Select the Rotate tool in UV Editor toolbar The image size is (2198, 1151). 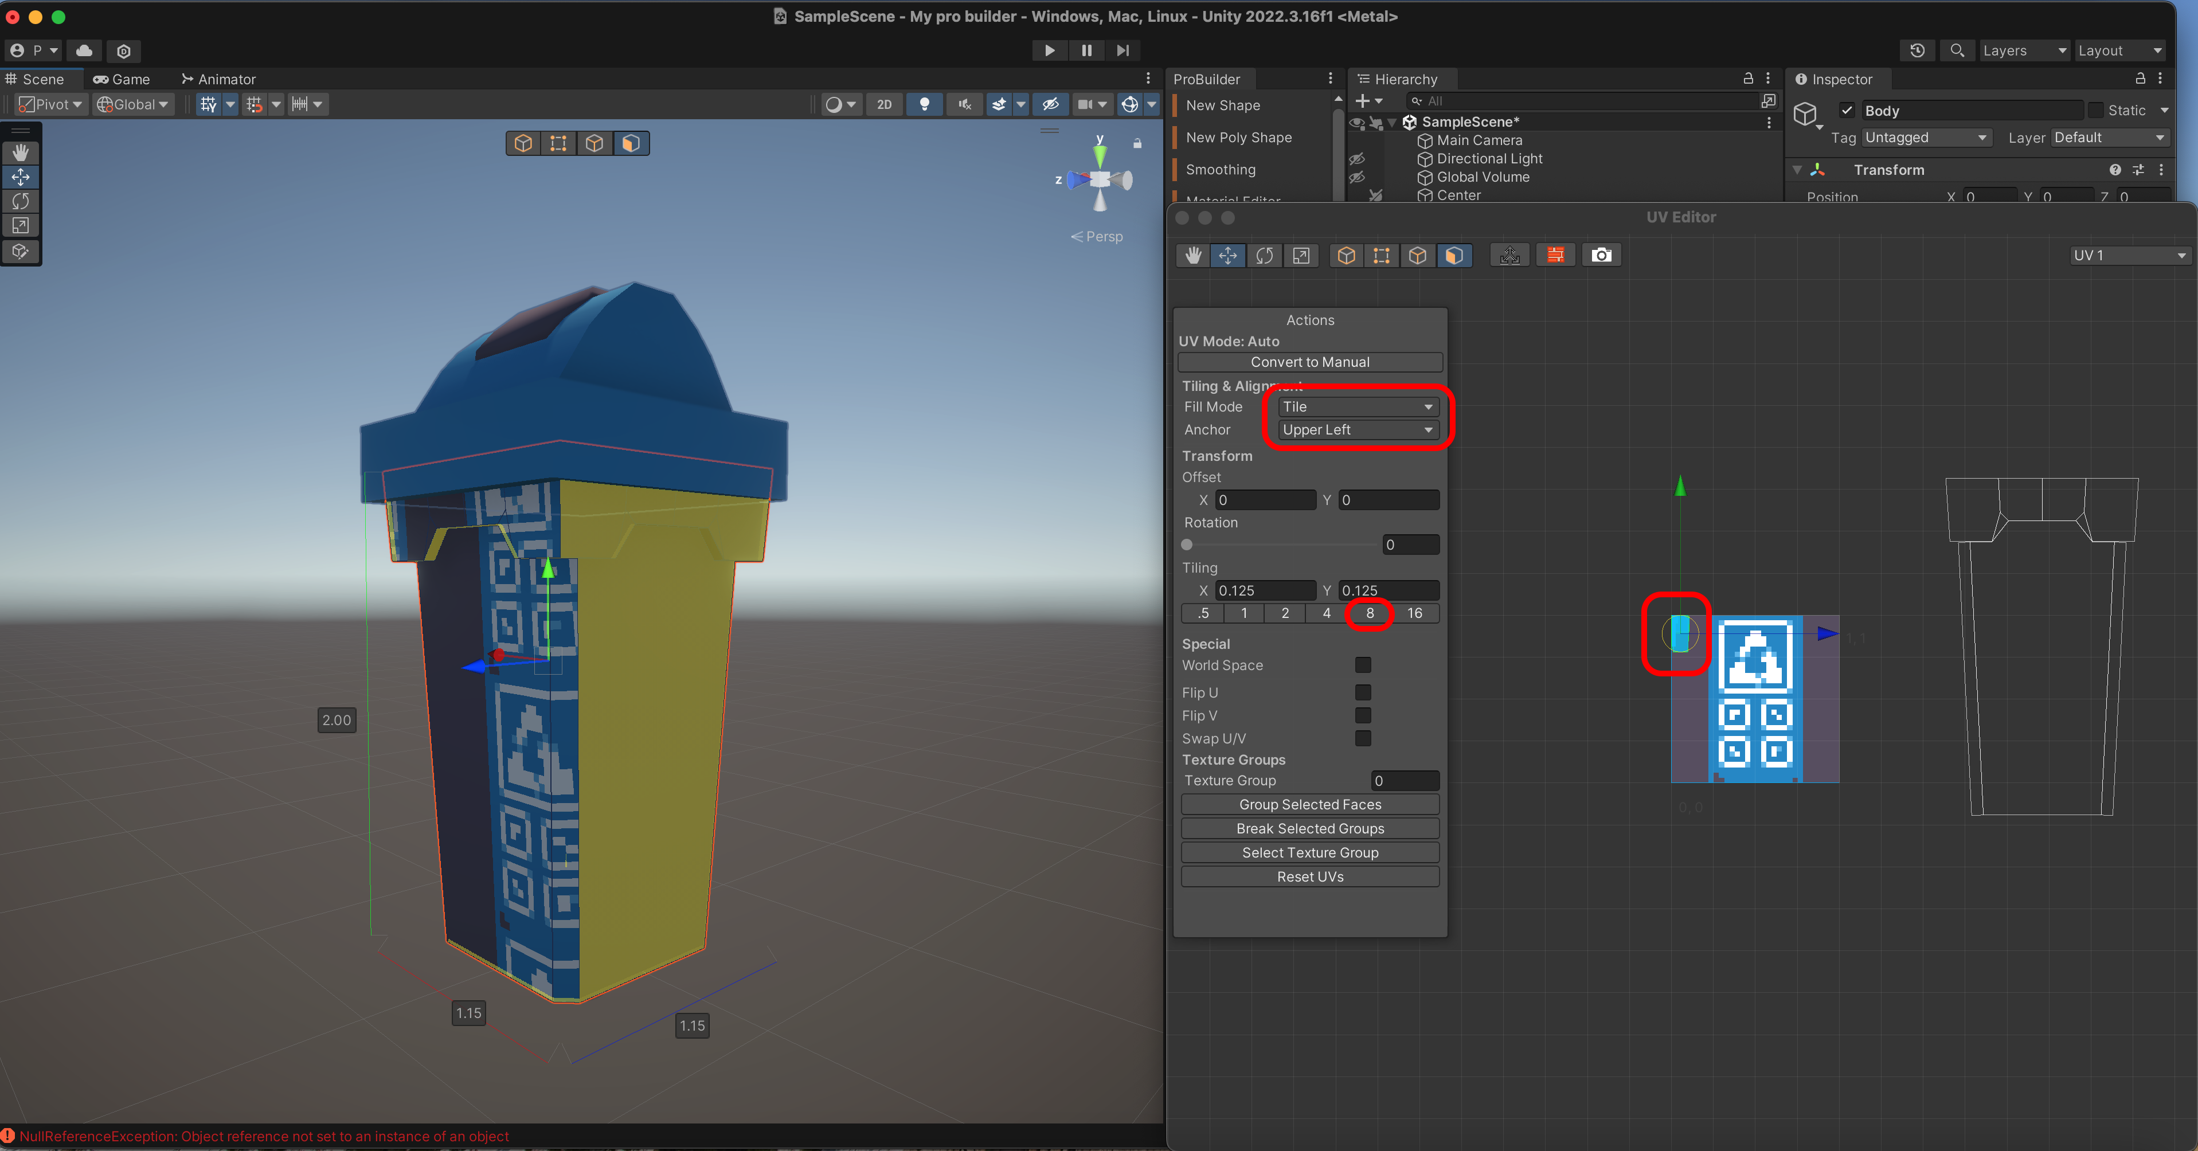click(1265, 255)
